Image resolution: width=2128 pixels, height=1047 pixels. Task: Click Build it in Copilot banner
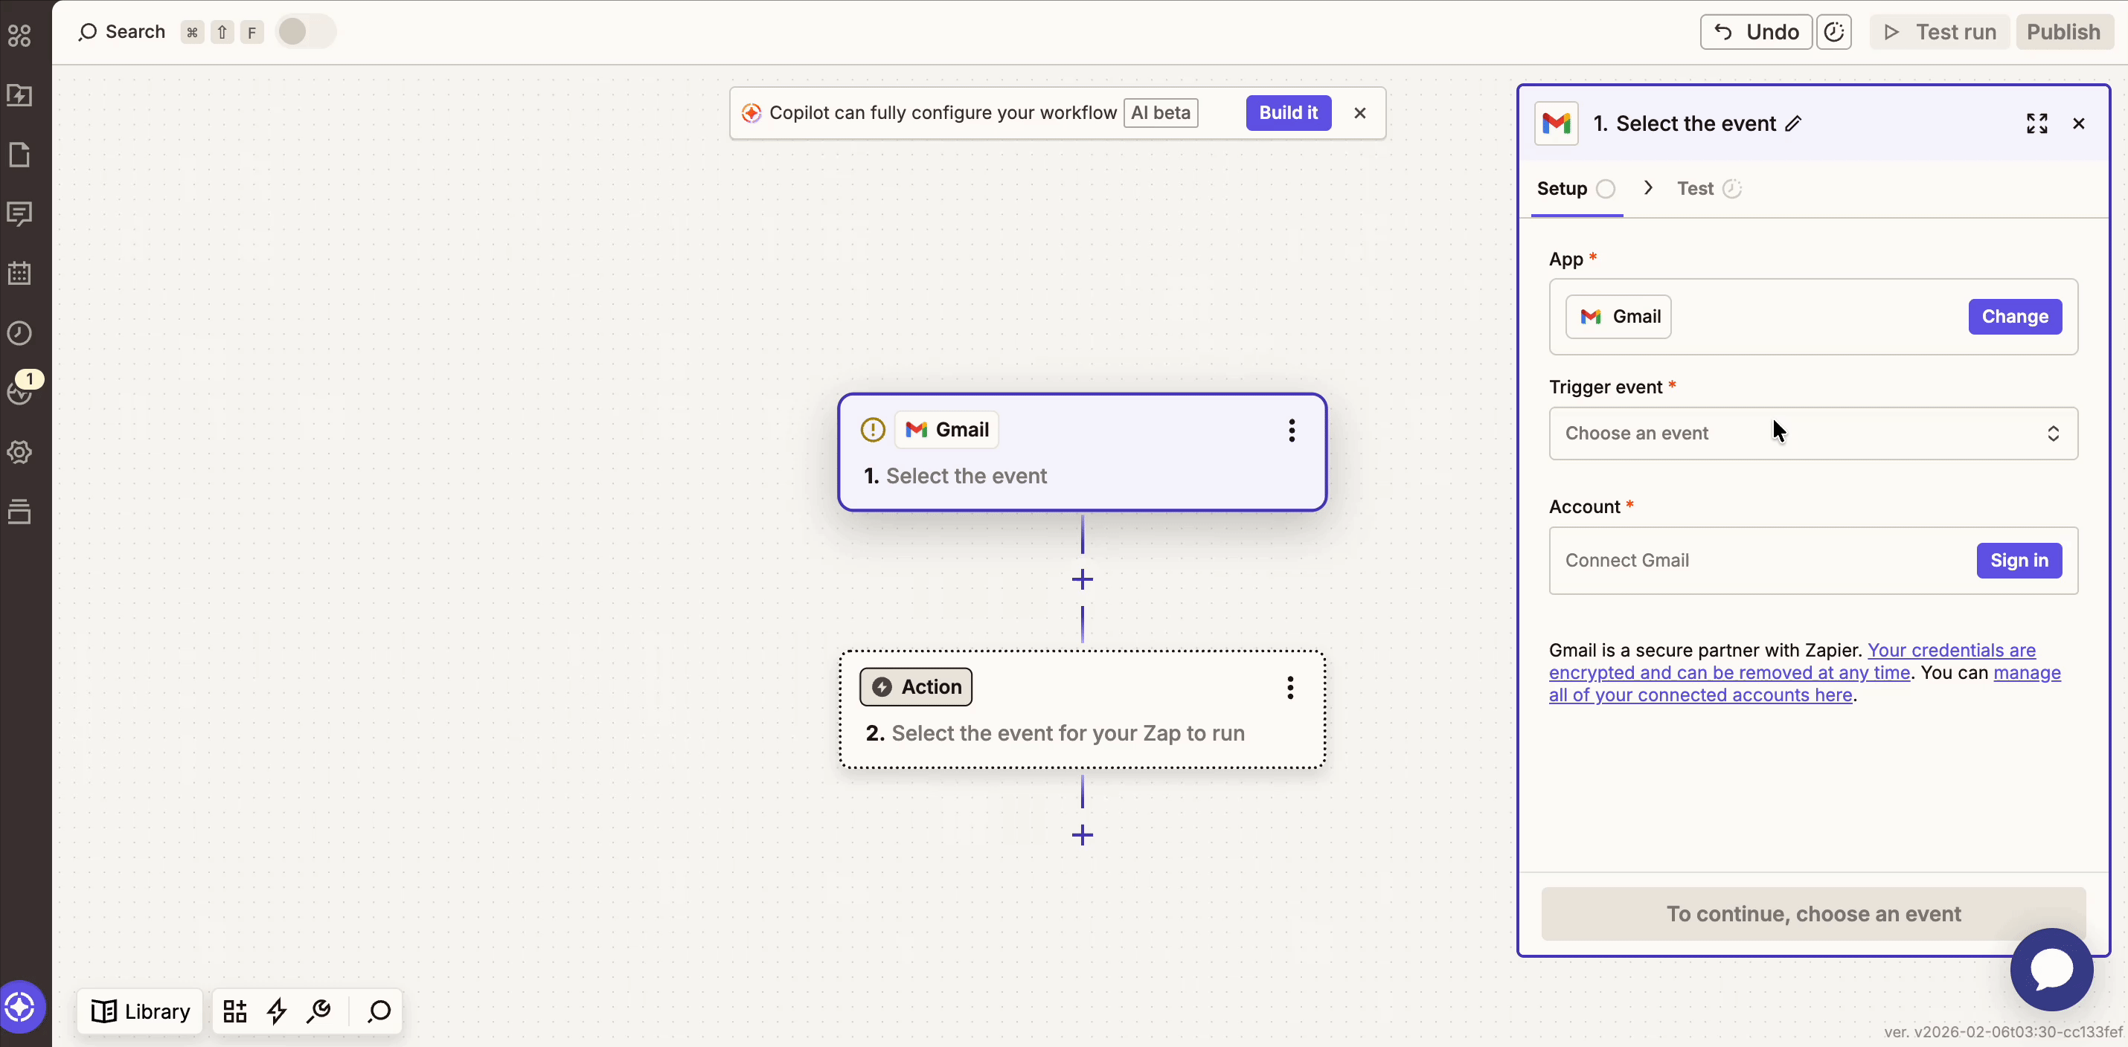click(1287, 113)
